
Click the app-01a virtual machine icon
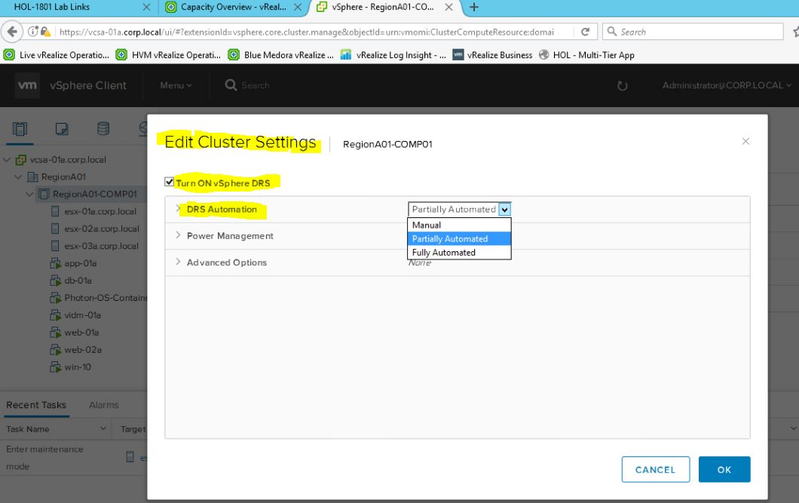click(56, 263)
